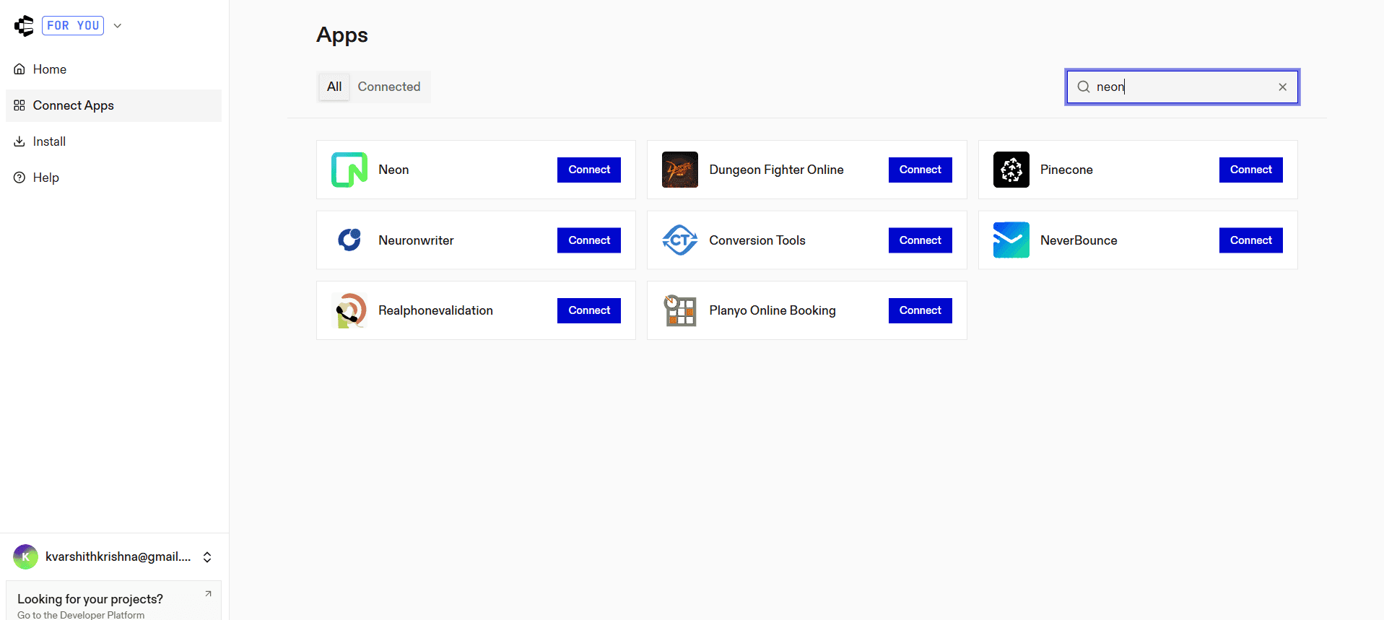Click the user avatar K icon

(25, 557)
